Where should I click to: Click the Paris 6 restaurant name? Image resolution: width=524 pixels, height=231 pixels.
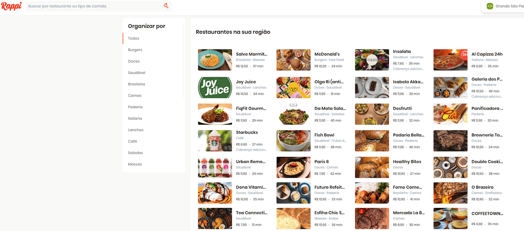[321, 162]
